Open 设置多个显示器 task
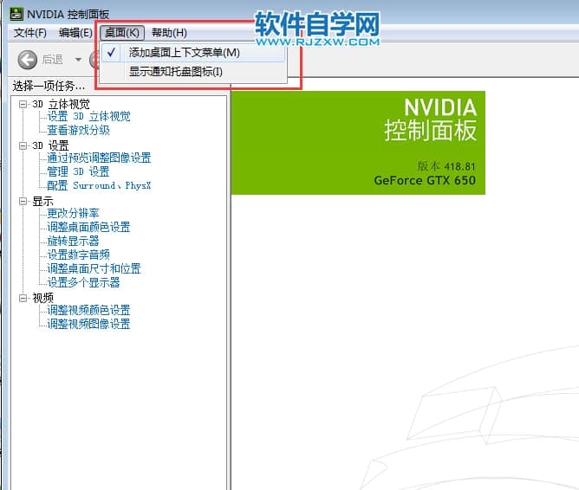This screenshot has width=579, height=490. click(83, 282)
